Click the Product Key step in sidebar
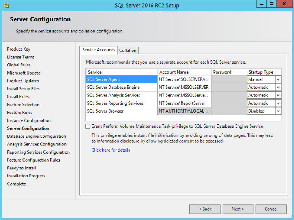Screen dimensions: 294x220 pos(19,49)
